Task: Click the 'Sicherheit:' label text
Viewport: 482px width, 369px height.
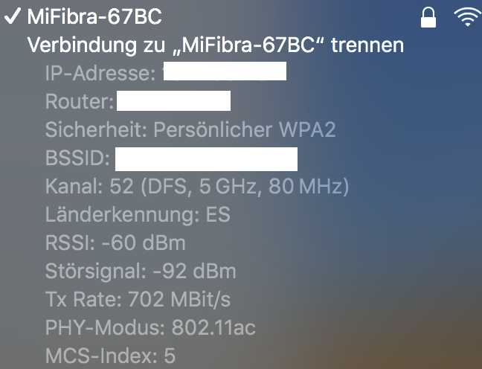Action: (x=97, y=129)
